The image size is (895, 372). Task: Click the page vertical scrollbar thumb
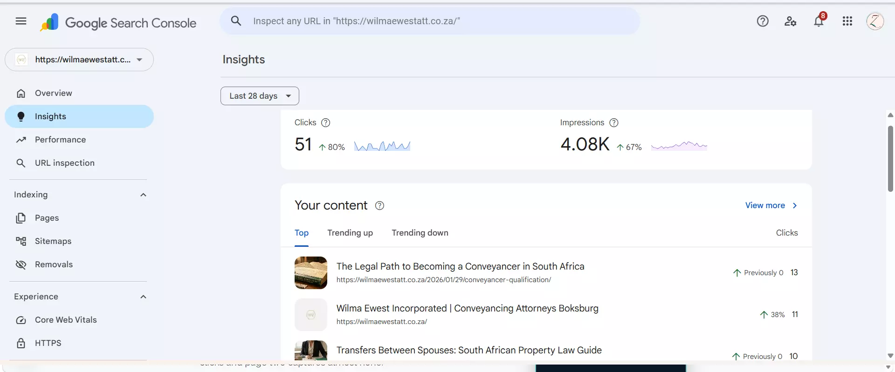[x=890, y=159]
